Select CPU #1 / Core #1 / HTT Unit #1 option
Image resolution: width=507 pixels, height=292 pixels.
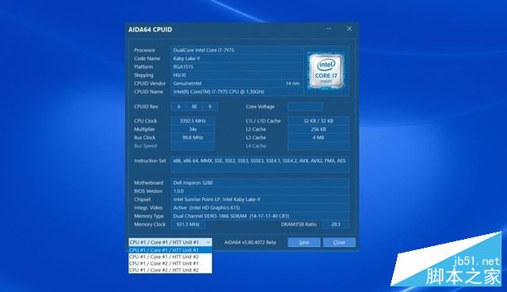pos(170,250)
